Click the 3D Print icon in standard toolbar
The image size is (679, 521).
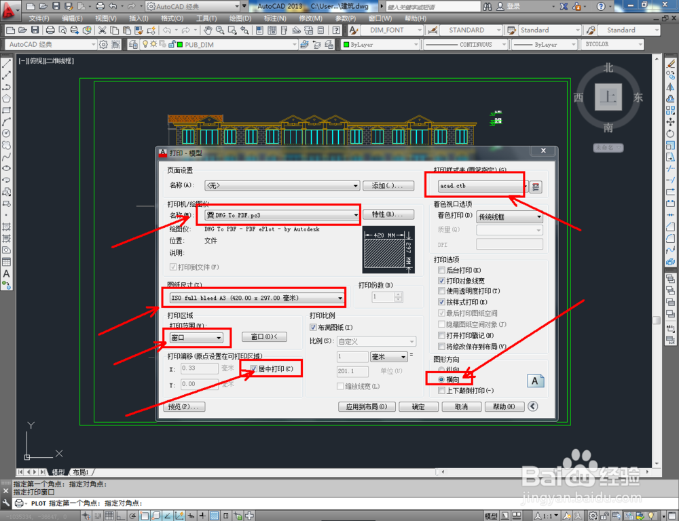tap(87, 30)
